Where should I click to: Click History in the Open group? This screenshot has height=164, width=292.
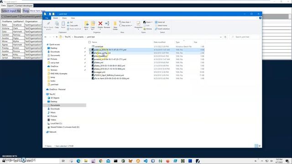click(148, 29)
